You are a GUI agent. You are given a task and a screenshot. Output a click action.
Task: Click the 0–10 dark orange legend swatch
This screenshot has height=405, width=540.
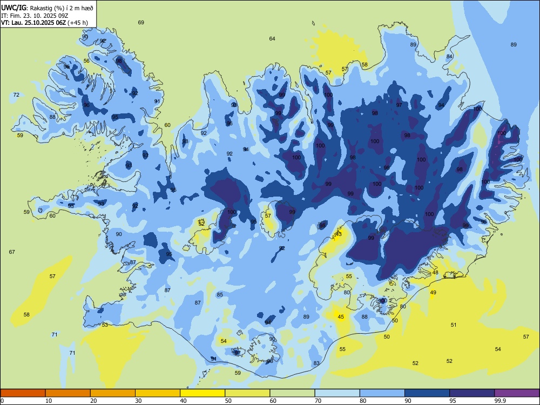(x=23, y=393)
